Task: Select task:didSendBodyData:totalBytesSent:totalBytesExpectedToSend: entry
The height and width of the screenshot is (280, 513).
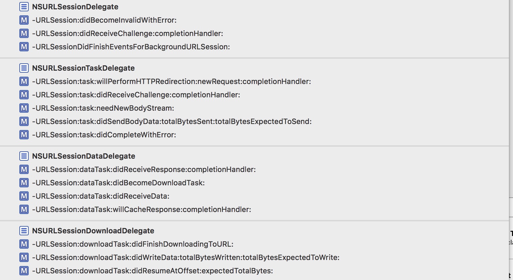Action: click(172, 121)
